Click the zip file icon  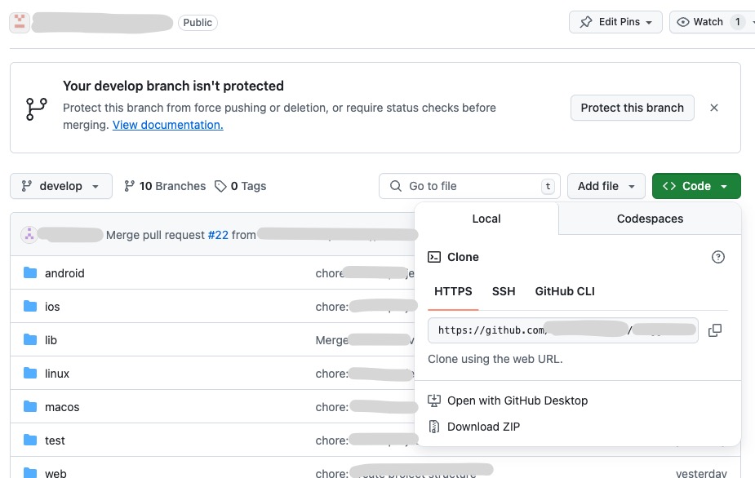(x=434, y=427)
